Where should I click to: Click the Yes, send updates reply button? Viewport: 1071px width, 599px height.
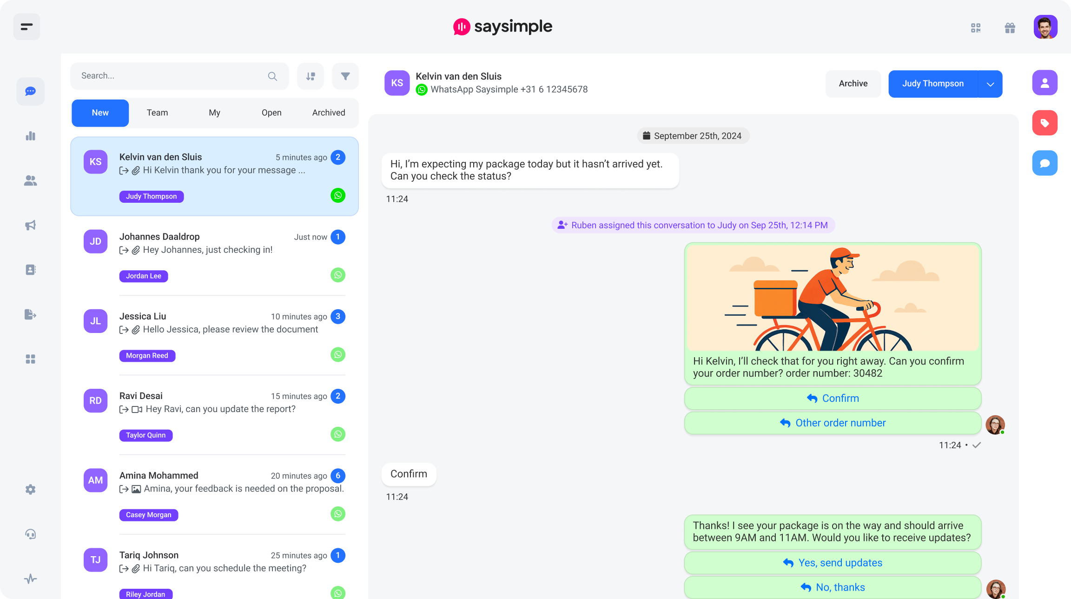click(833, 563)
